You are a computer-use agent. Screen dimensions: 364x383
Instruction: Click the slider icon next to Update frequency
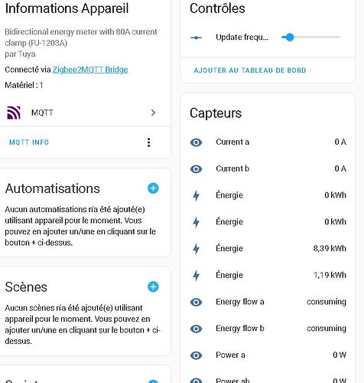pyautogui.click(x=196, y=38)
